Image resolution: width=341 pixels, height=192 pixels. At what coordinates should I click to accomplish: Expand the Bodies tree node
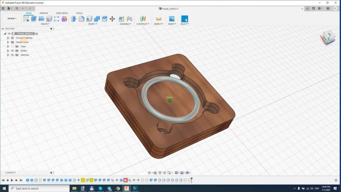click(8, 50)
